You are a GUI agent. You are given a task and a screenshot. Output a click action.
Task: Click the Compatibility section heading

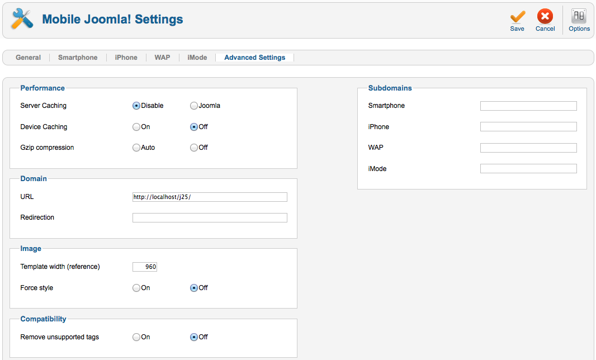[x=44, y=319]
